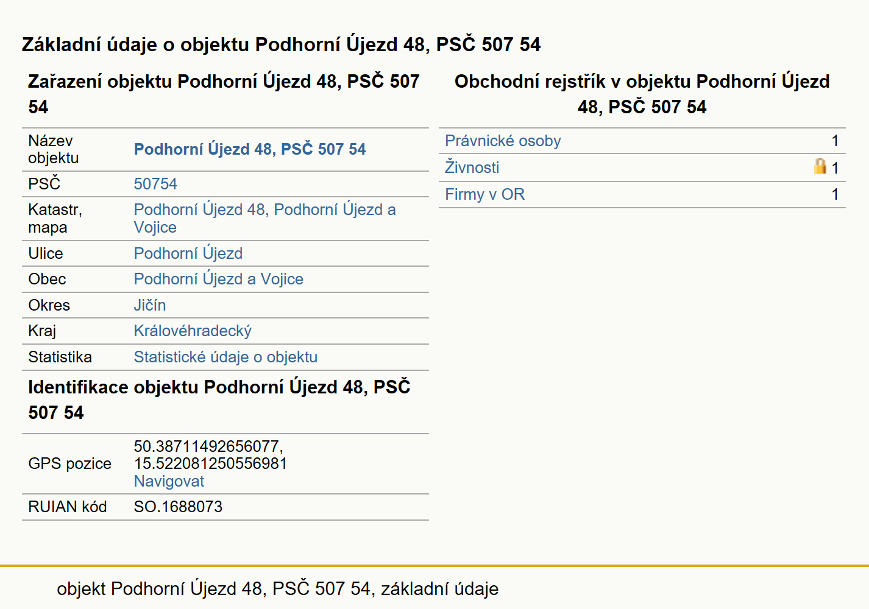Screen dimensions: 869x609
Task: Open Statistické údaje o objektu
Action: click(x=225, y=357)
